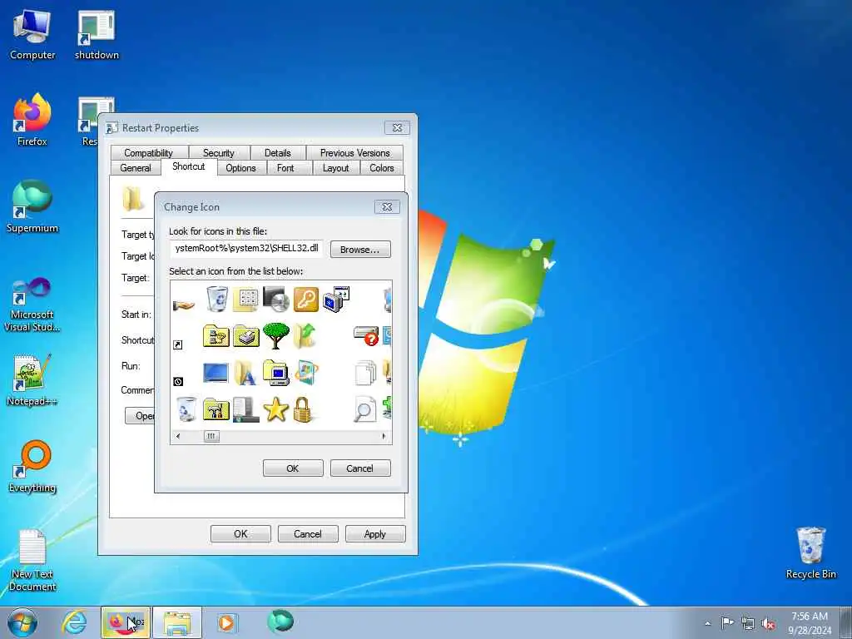
Task: Click Browse... to choose icon file
Action: tap(360, 250)
